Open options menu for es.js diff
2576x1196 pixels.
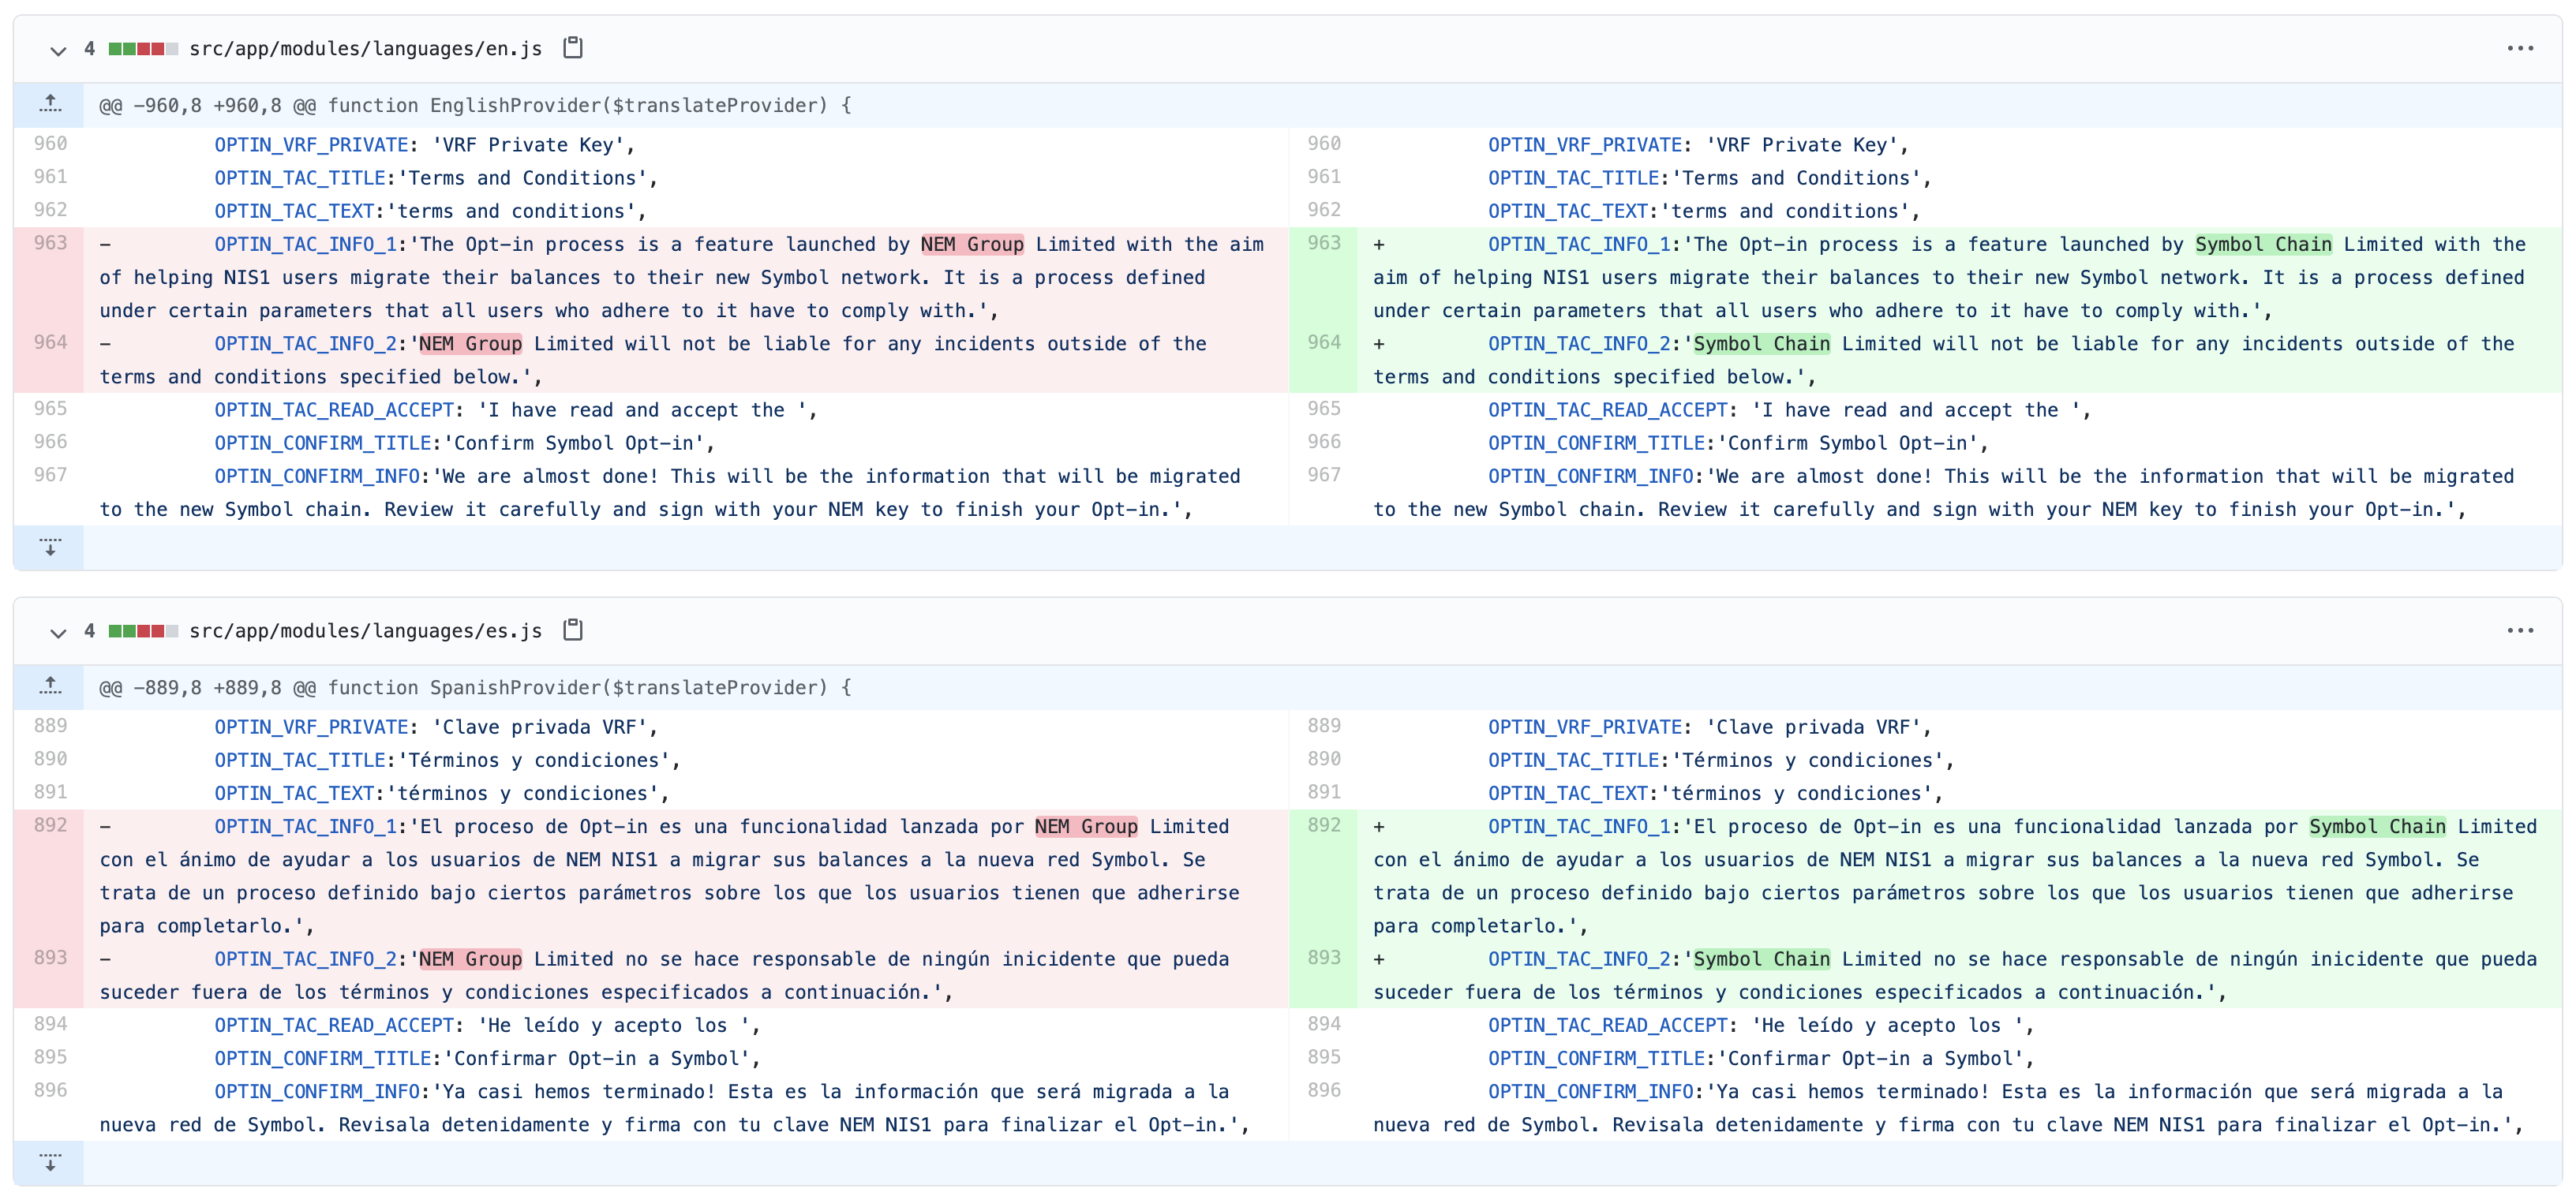pyautogui.click(x=2519, y=631)
